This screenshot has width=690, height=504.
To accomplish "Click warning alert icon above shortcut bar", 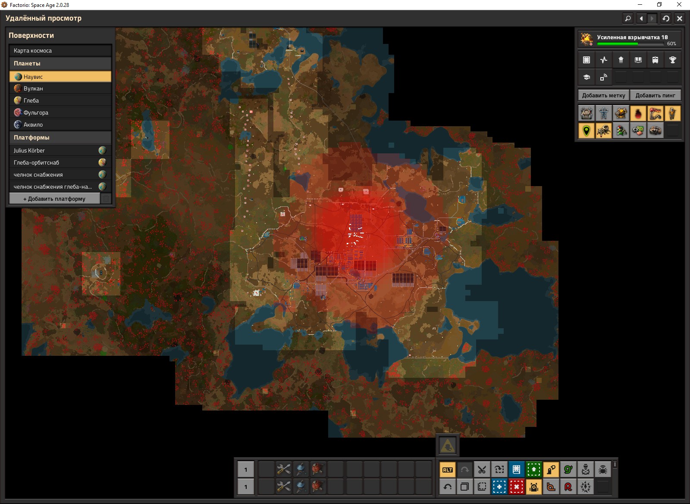I will tap(448, 445).
